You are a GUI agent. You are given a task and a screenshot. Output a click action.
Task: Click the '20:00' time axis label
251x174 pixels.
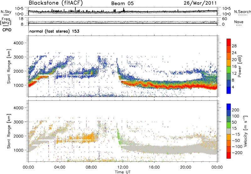(186, 167)
